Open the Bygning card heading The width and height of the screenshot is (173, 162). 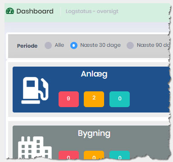click(94, 134)
